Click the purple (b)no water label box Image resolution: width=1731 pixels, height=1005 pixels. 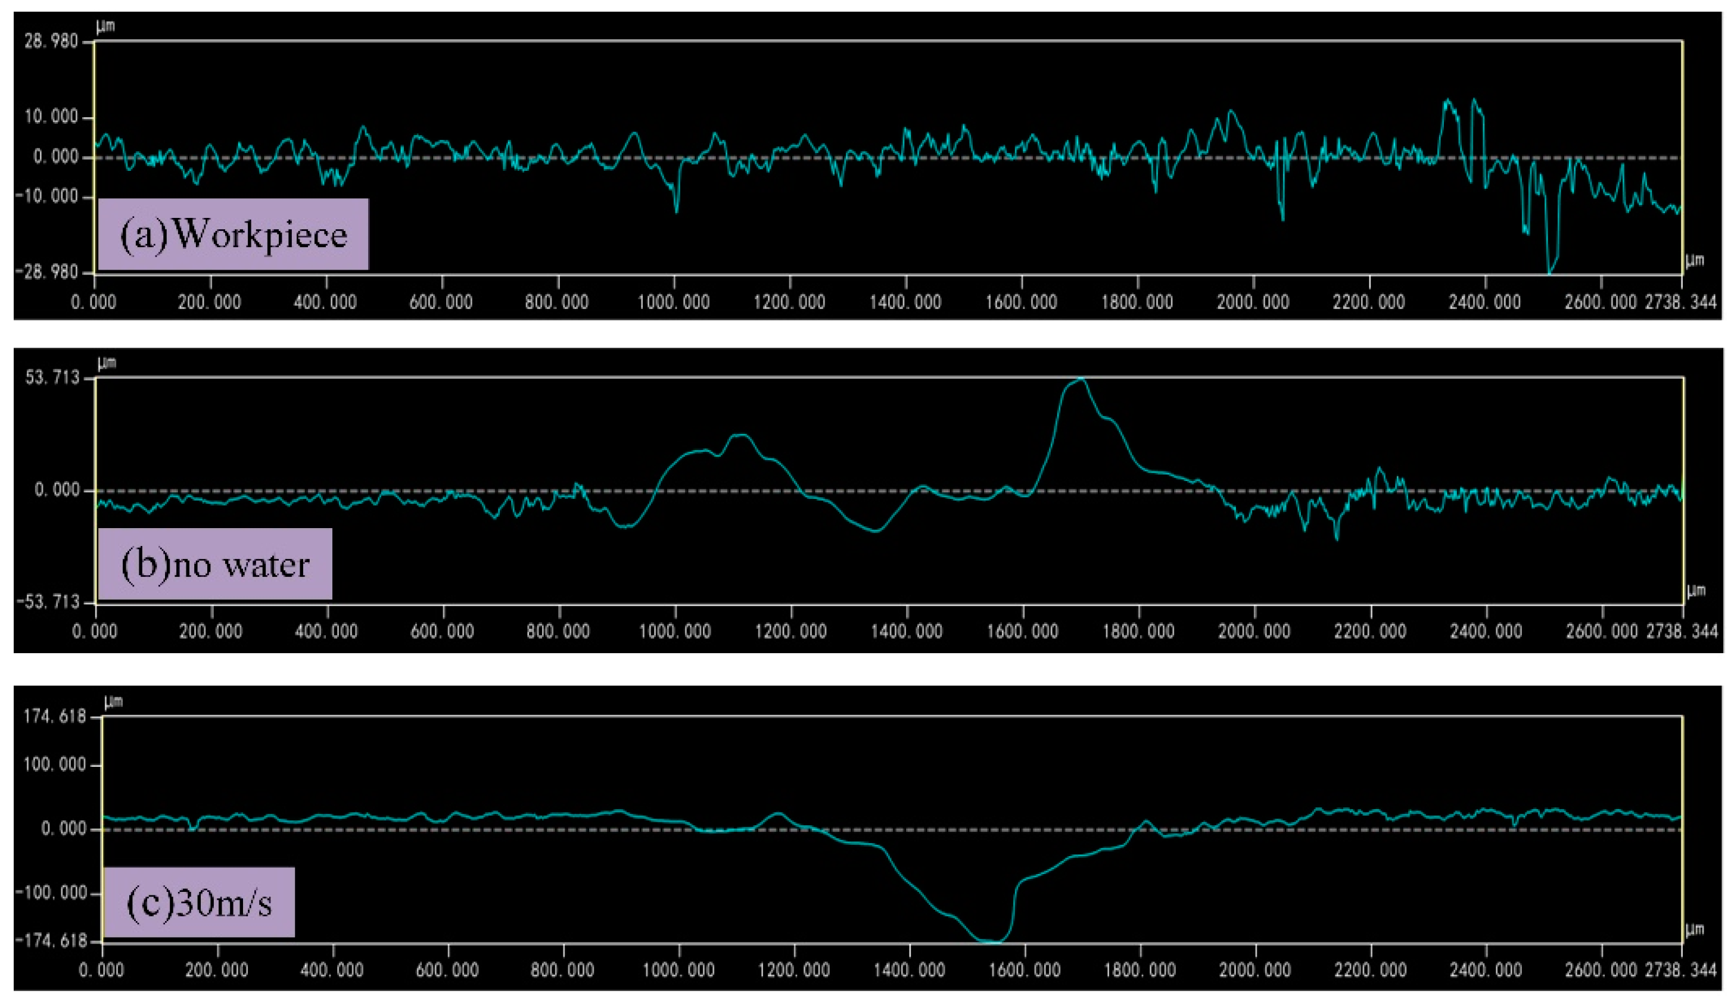pos(214,564)
